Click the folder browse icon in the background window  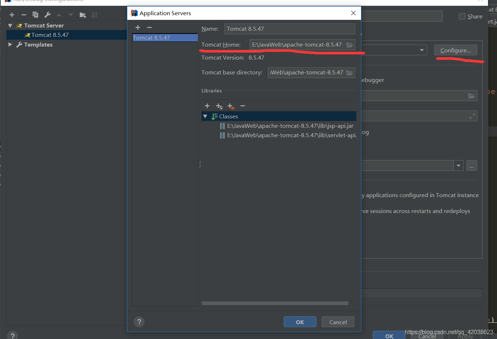pyautogui.click(x=471, y=96)
